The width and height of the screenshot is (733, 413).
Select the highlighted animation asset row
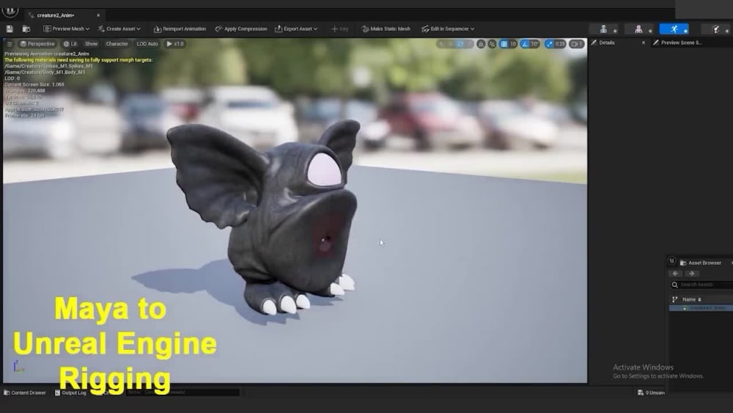[x=701, y=308]
